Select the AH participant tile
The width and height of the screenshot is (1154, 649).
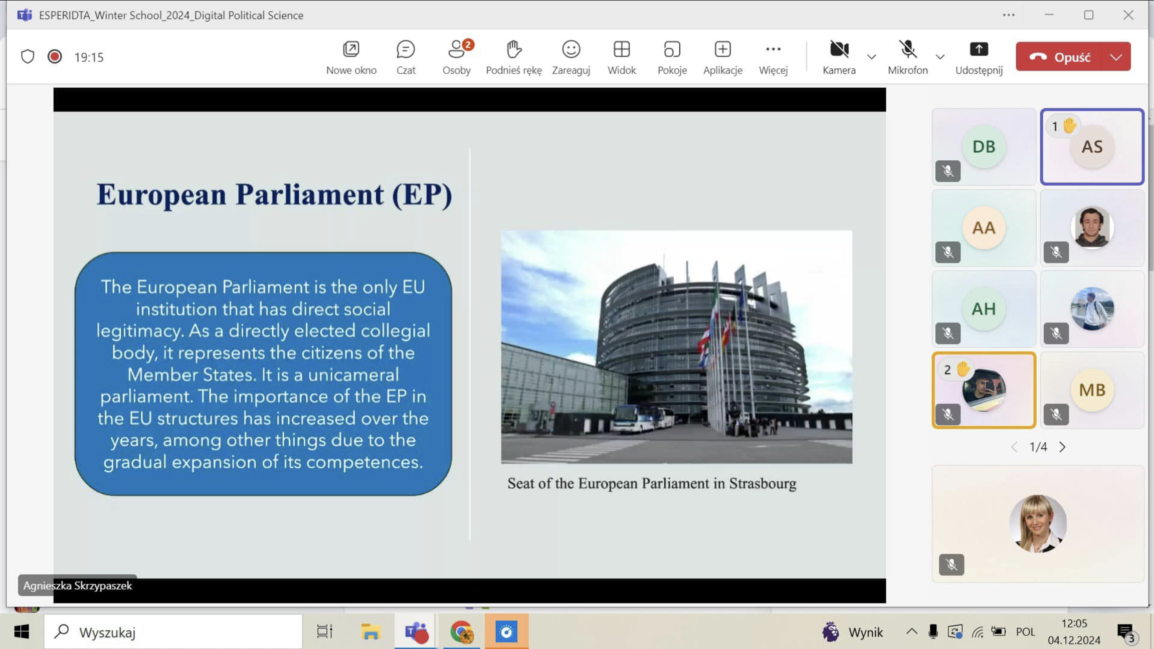pyautogui.click(x=984, y=309)
